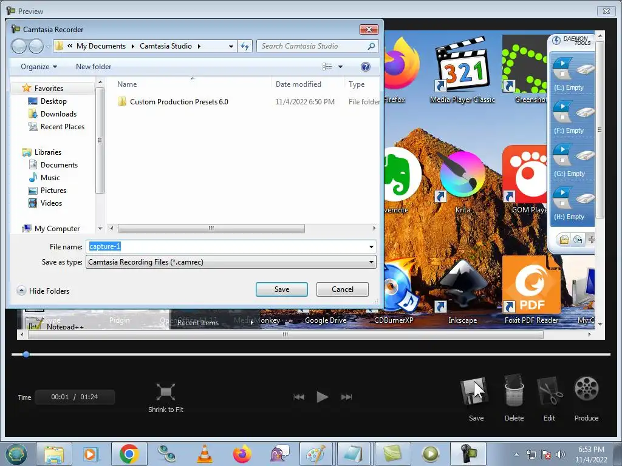The width and height of the screenshot is (622, 466).
Task: Open the Pictures library
Action: pos(53,190)
